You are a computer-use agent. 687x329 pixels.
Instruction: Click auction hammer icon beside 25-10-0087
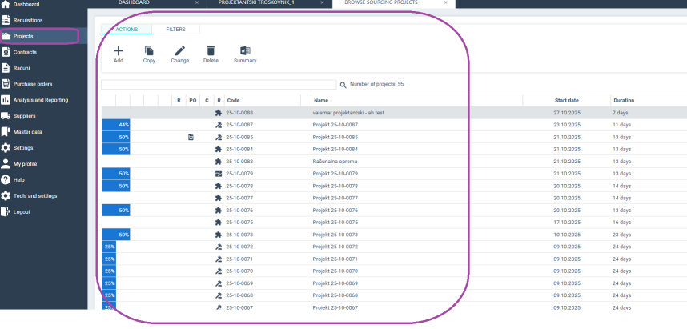coord(219,125)
